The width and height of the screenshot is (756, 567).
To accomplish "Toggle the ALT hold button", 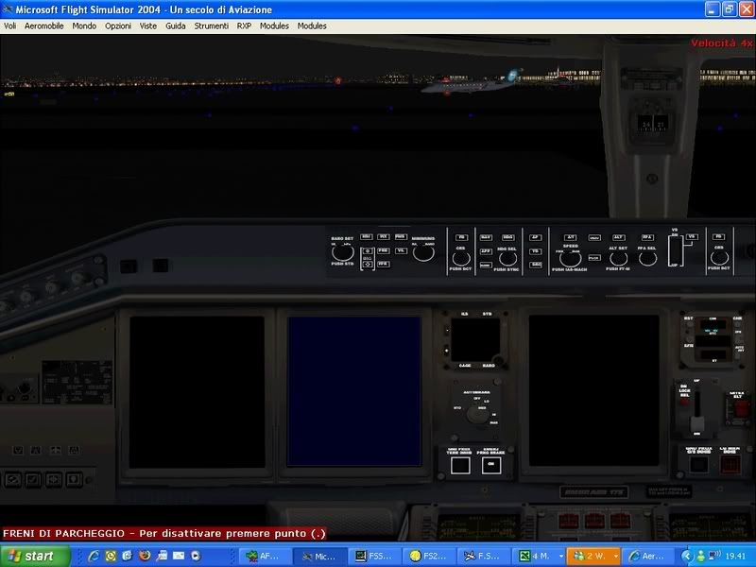I will point(619,237).
